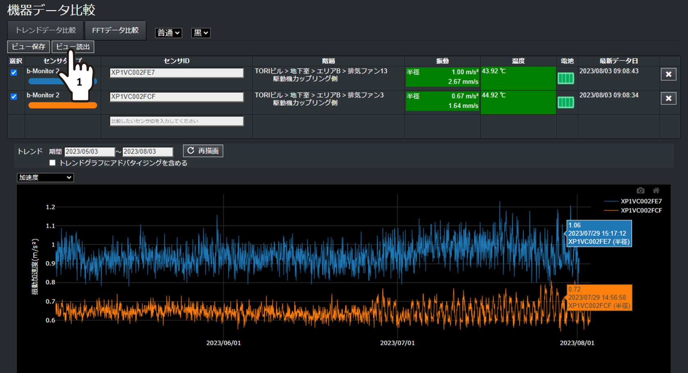Click the latest data date 2023/08/03 09:08:43
This screenshot has height=373, width=688.
(609, 71)
